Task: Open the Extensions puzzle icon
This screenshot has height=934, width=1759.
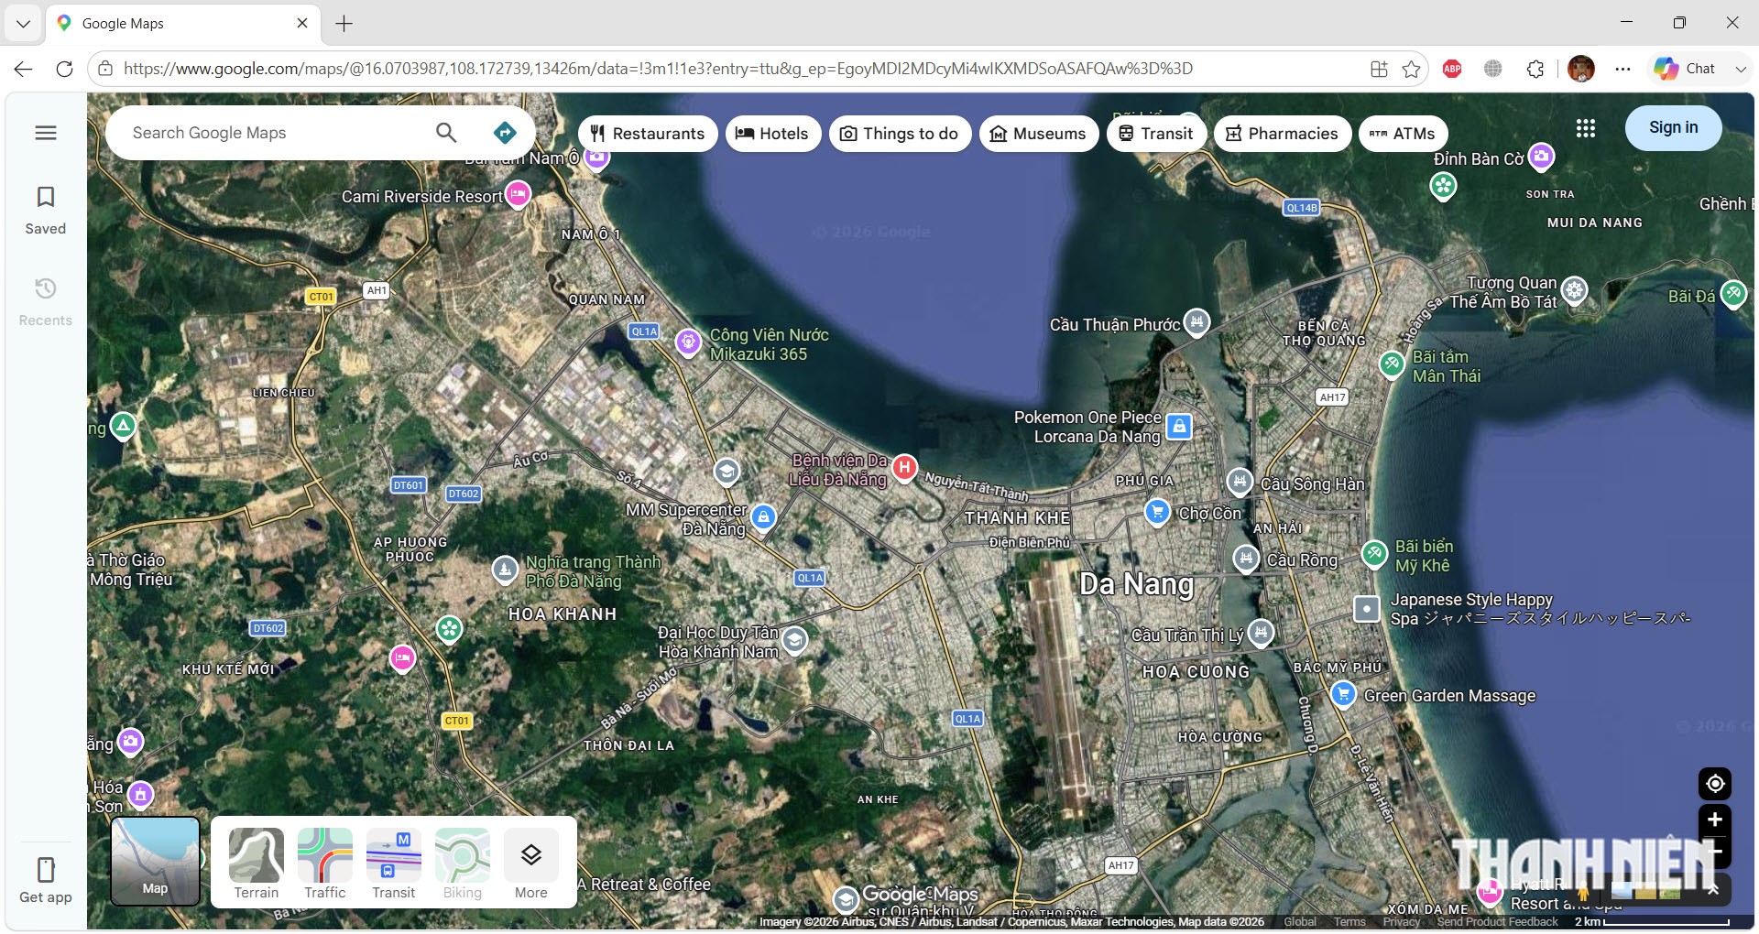Action: tap(1535, 69)
